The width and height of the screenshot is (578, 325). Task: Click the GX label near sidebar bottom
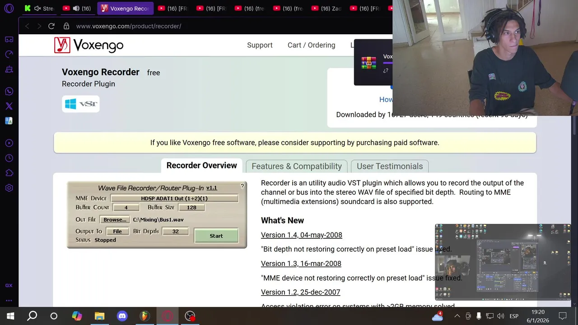pos(9,286)
